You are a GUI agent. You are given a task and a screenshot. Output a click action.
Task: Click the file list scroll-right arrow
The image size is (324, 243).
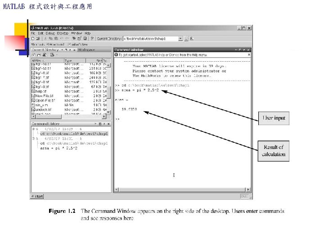(x=104, y=117)
